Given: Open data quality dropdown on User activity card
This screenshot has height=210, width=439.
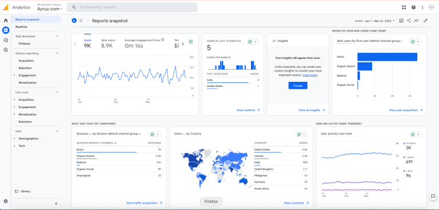Looking at the screenshot, I should tap(416, 134).
